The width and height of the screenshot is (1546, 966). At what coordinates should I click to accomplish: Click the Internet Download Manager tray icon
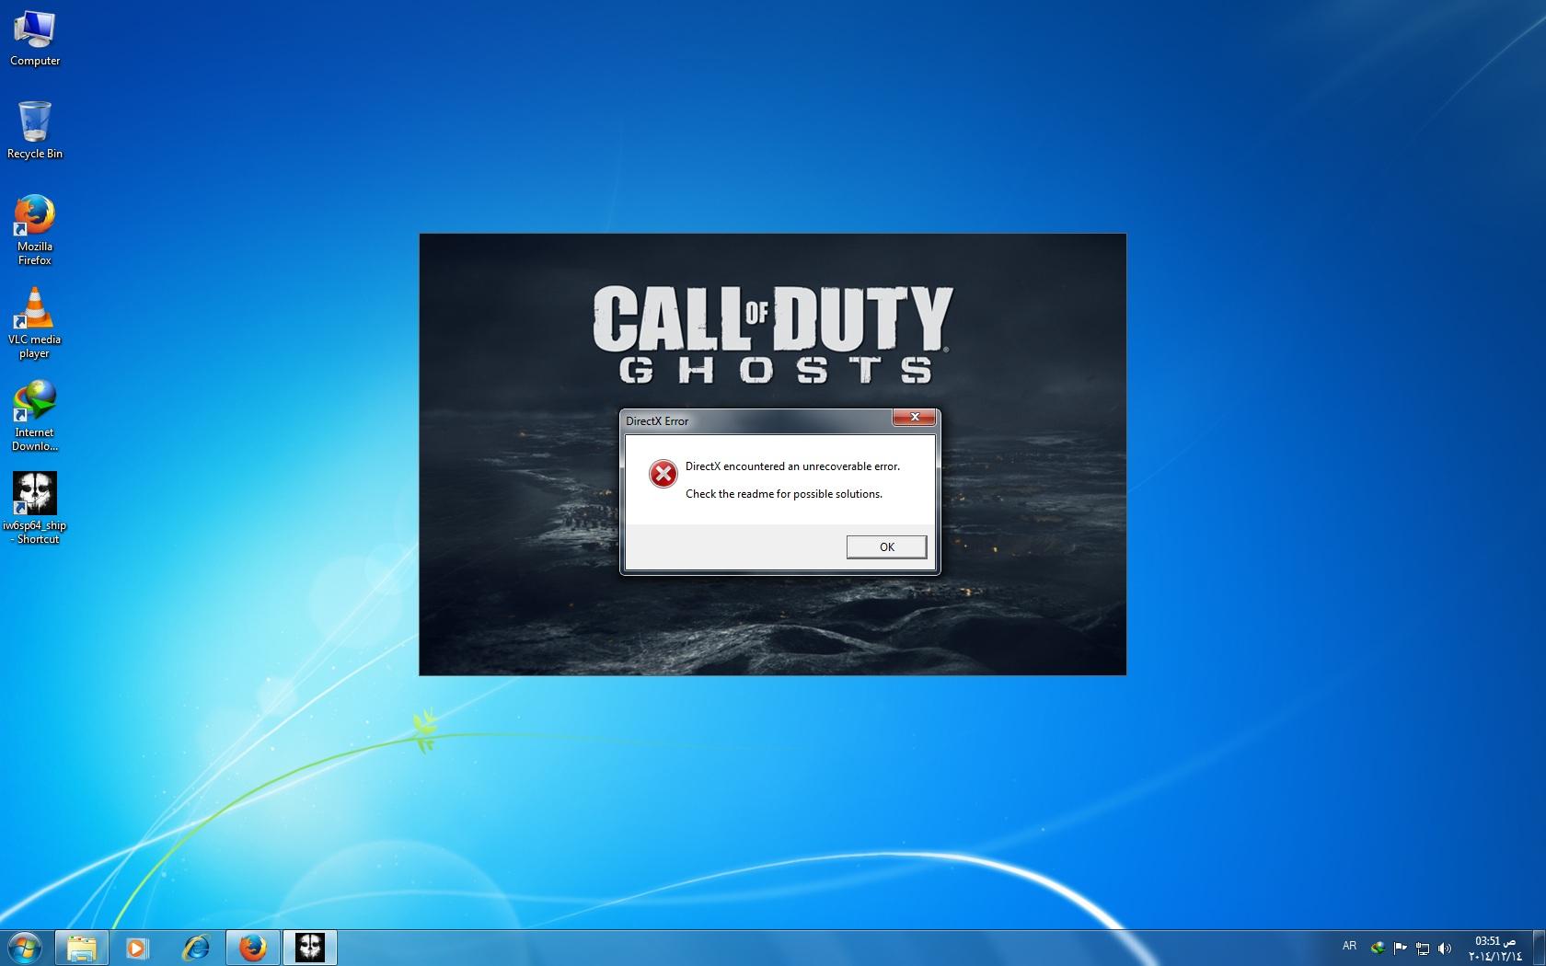(x=1378, y=948)
